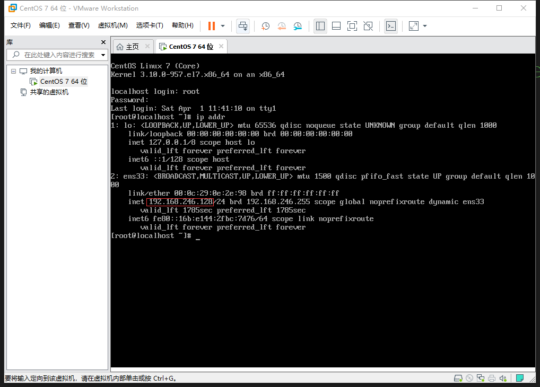Expand the suspend button dropdown arrow
Screen dimensions: 540x387
coord(223,25)
